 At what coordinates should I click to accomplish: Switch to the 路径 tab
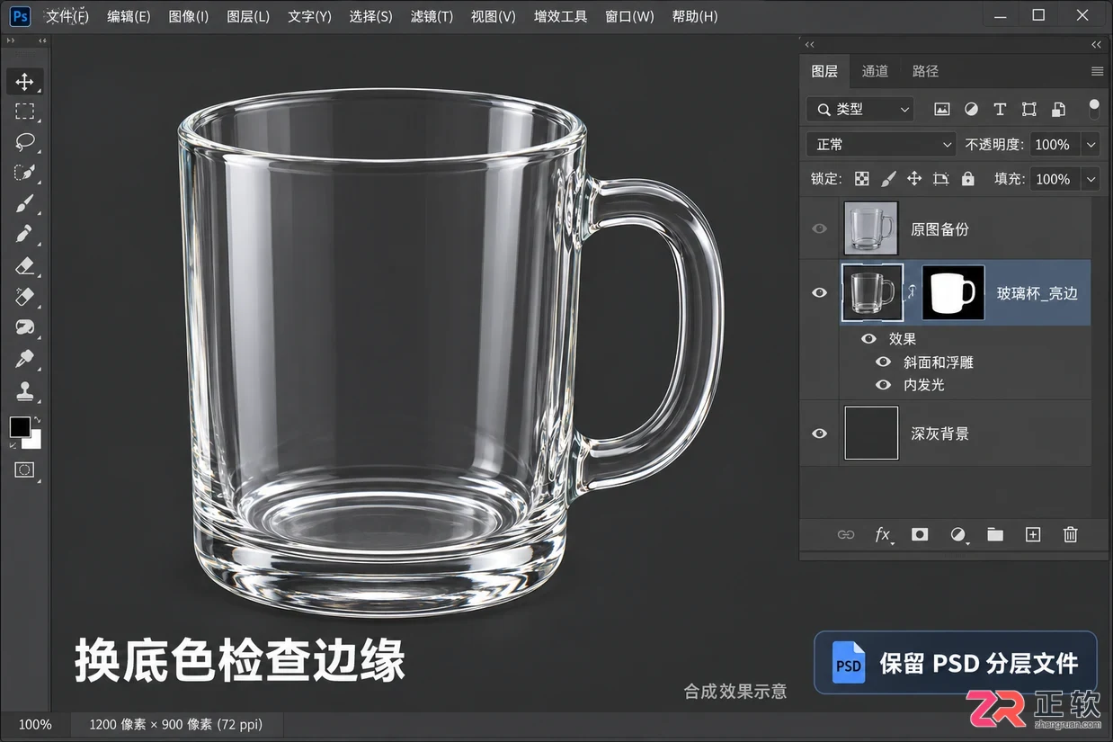(x=925, y=71)
